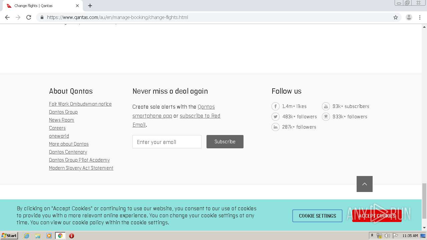Open Fair Work Ombudsman notice link
This screenshot has width=427, height=240.
(x=80, y=104)
